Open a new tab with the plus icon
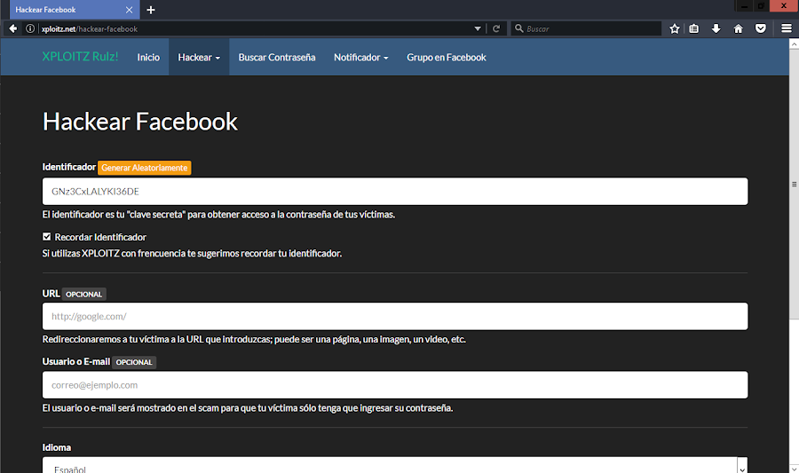This screenshot has width=799, height=473. point(151,10)
